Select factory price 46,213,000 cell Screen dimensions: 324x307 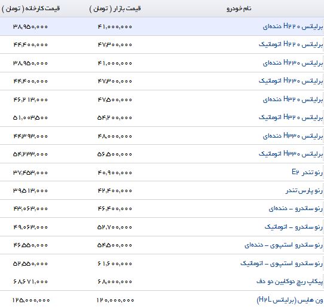tap(30, 100)
